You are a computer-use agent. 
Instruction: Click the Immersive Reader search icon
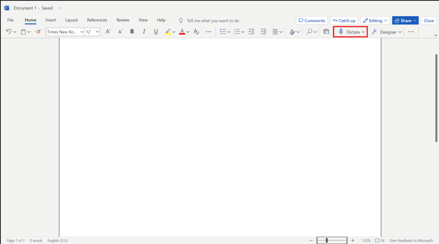326,32
